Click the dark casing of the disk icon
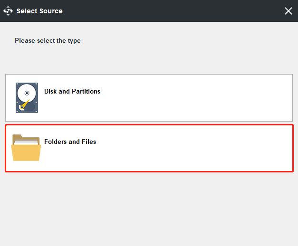 18,107
